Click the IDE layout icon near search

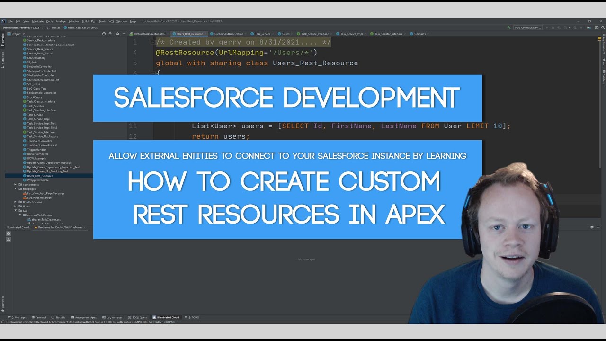597,27
